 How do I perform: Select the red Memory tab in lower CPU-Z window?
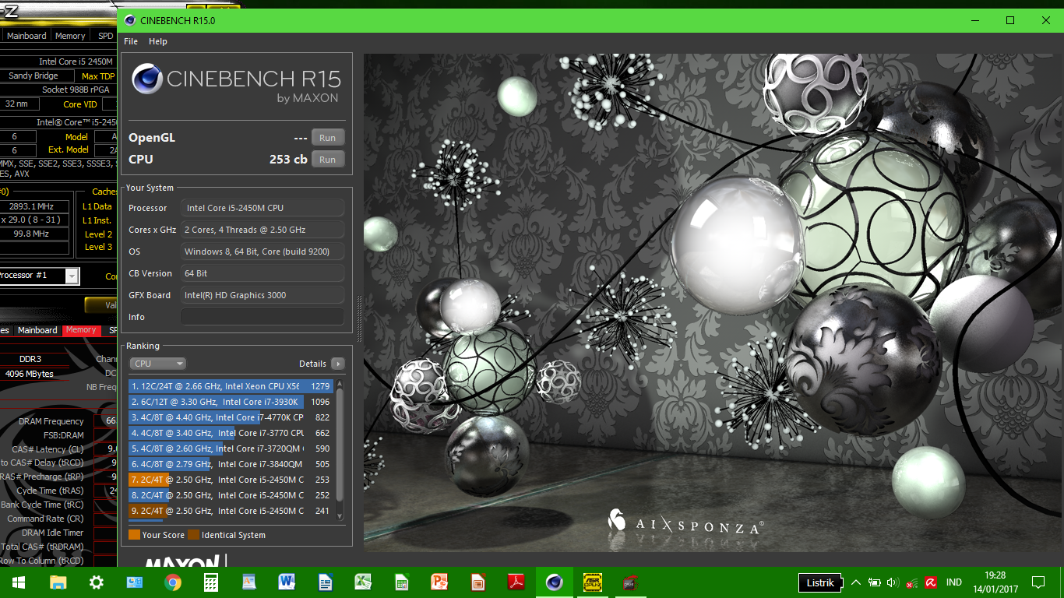[81, 330]
